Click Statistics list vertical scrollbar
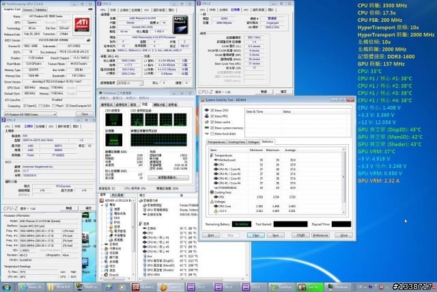The height and width of the screenshot is (292, 437). click(x=343, y=181)
